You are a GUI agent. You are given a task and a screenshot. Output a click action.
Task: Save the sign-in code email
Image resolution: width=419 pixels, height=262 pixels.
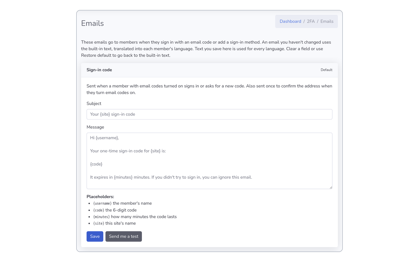point(95,236)
